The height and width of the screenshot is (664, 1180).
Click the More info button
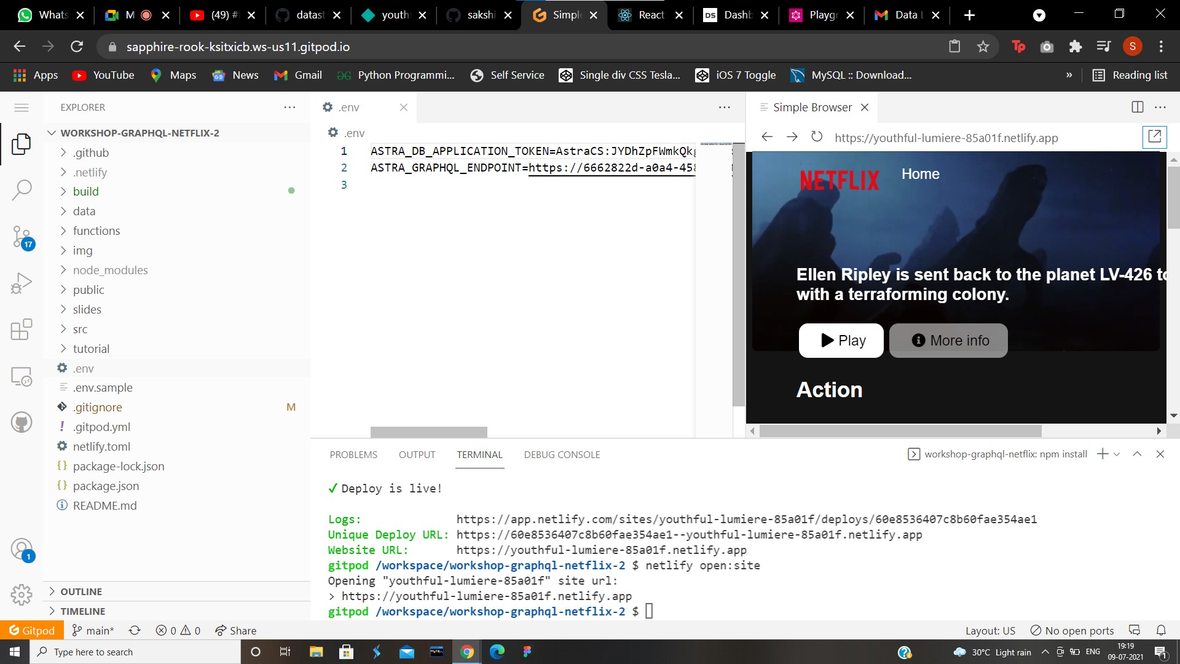pyautogui.click(x=948, y=340)
